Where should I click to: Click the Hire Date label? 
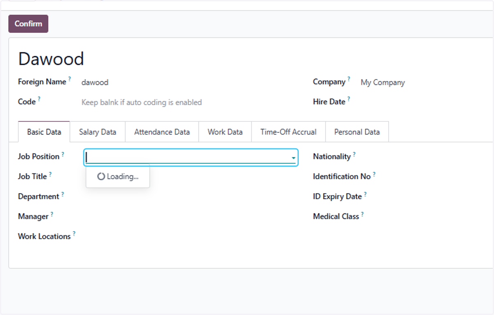click(329, 102)
